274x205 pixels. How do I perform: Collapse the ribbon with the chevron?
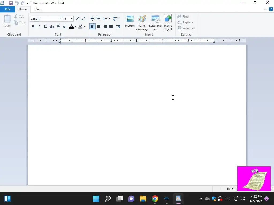265,9
